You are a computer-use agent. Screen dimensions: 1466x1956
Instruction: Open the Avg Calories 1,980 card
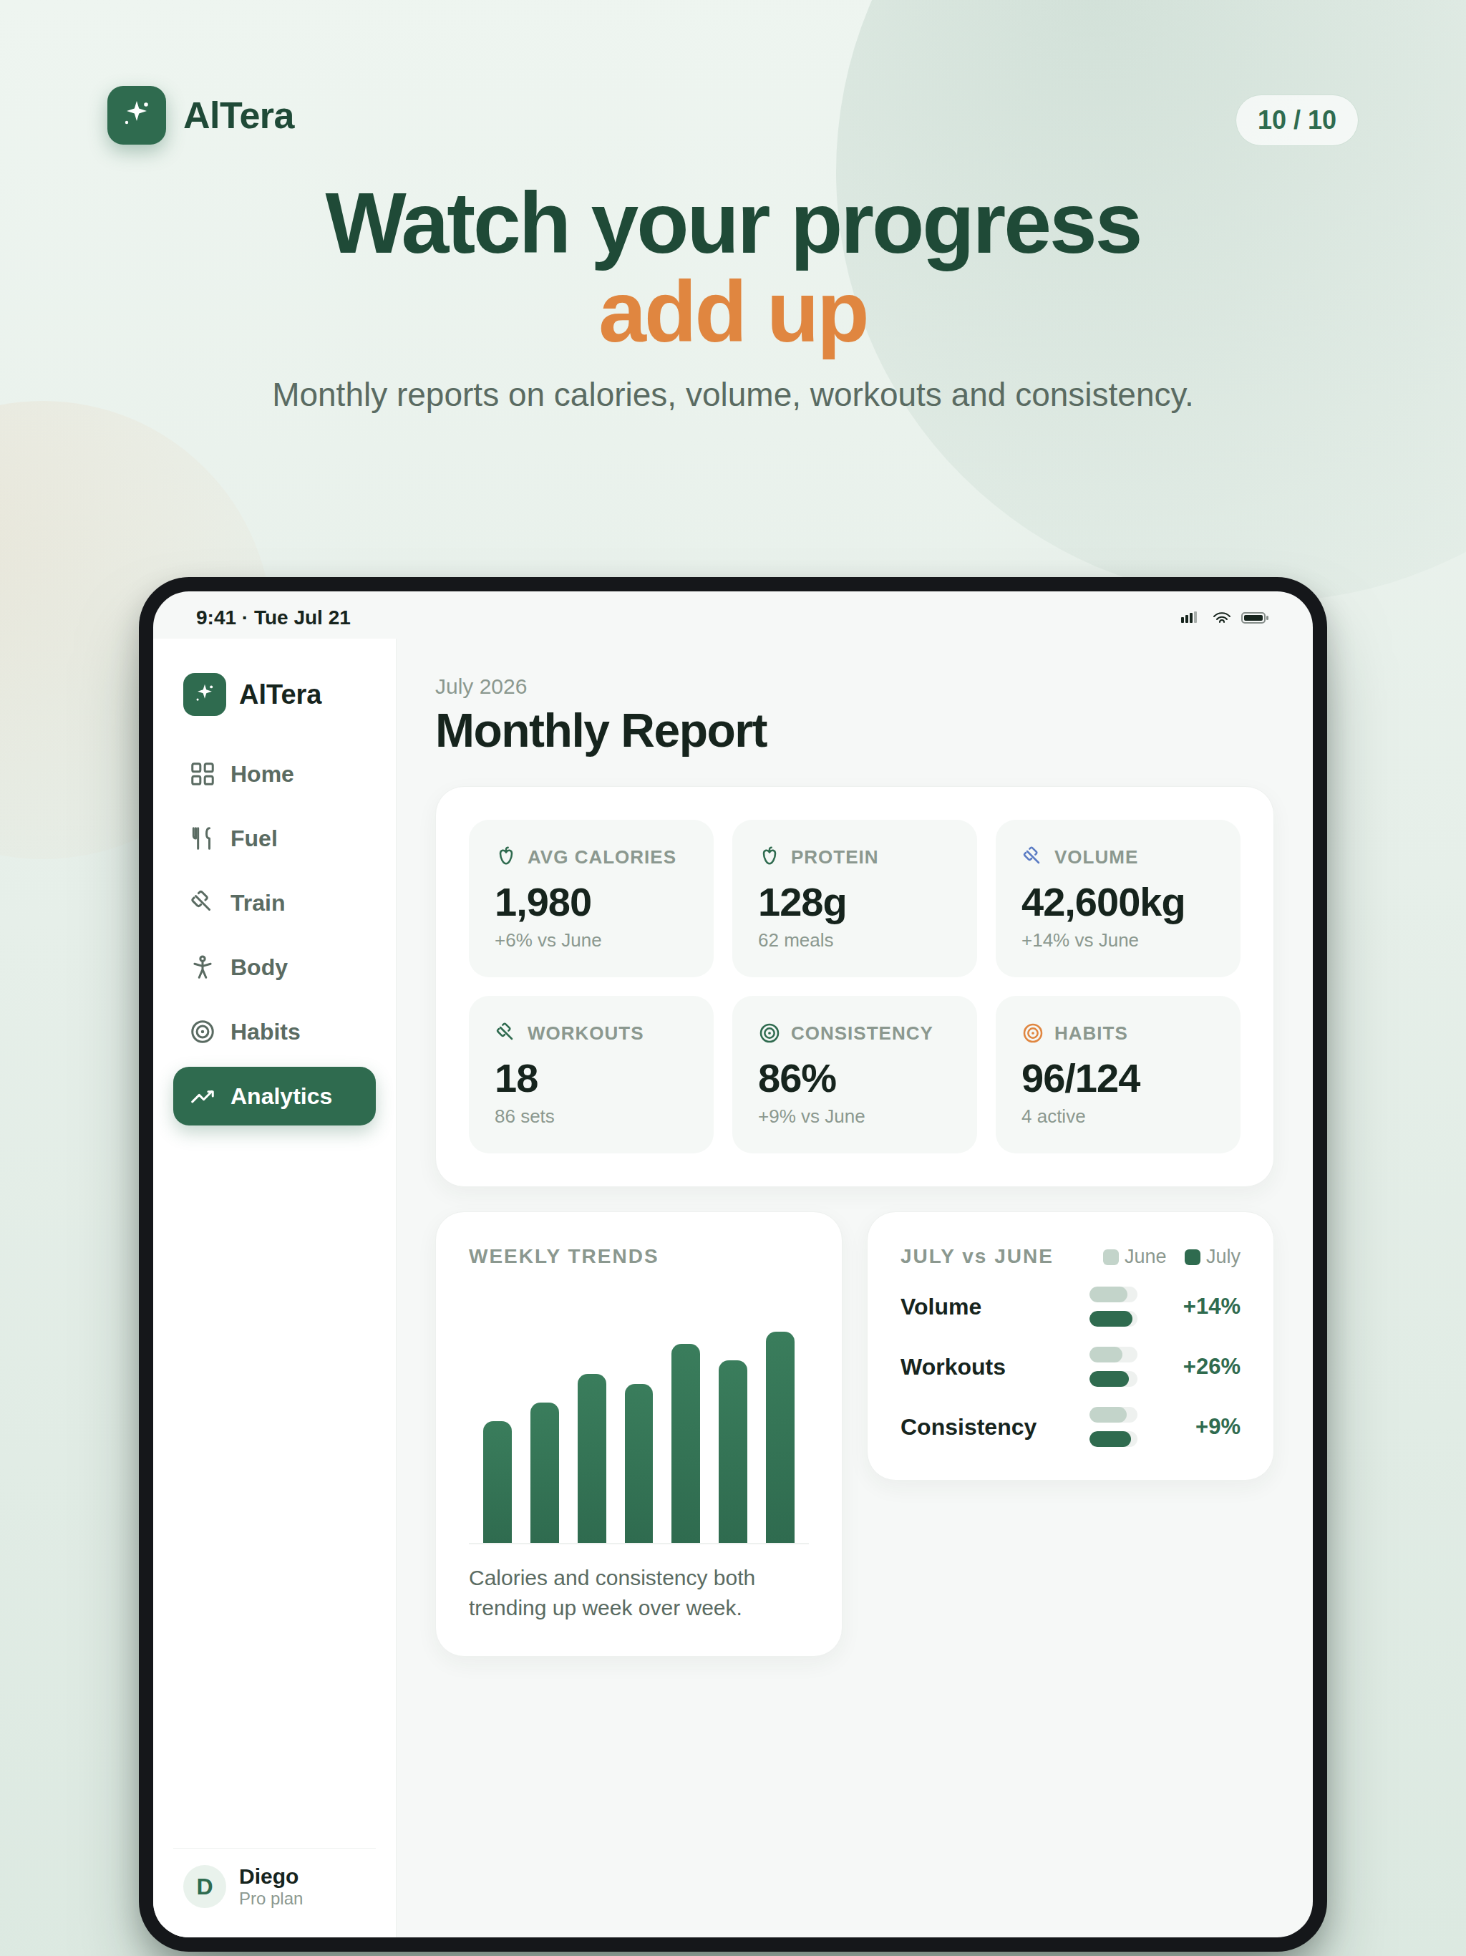pyautogui.click(x=591, y=899)
